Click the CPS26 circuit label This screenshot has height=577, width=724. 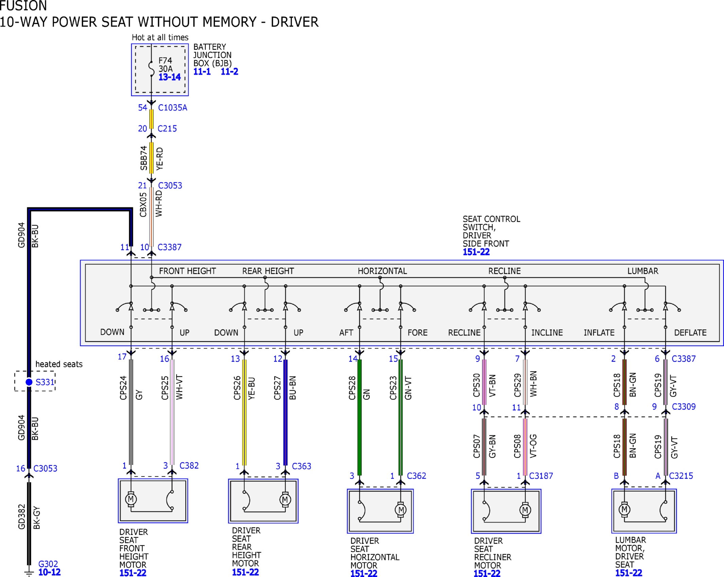237,388
